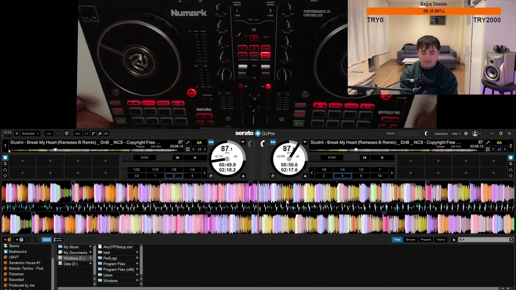
Task: Select the 1/32 loop size on deck 1
Action: [x=136, y=170]
